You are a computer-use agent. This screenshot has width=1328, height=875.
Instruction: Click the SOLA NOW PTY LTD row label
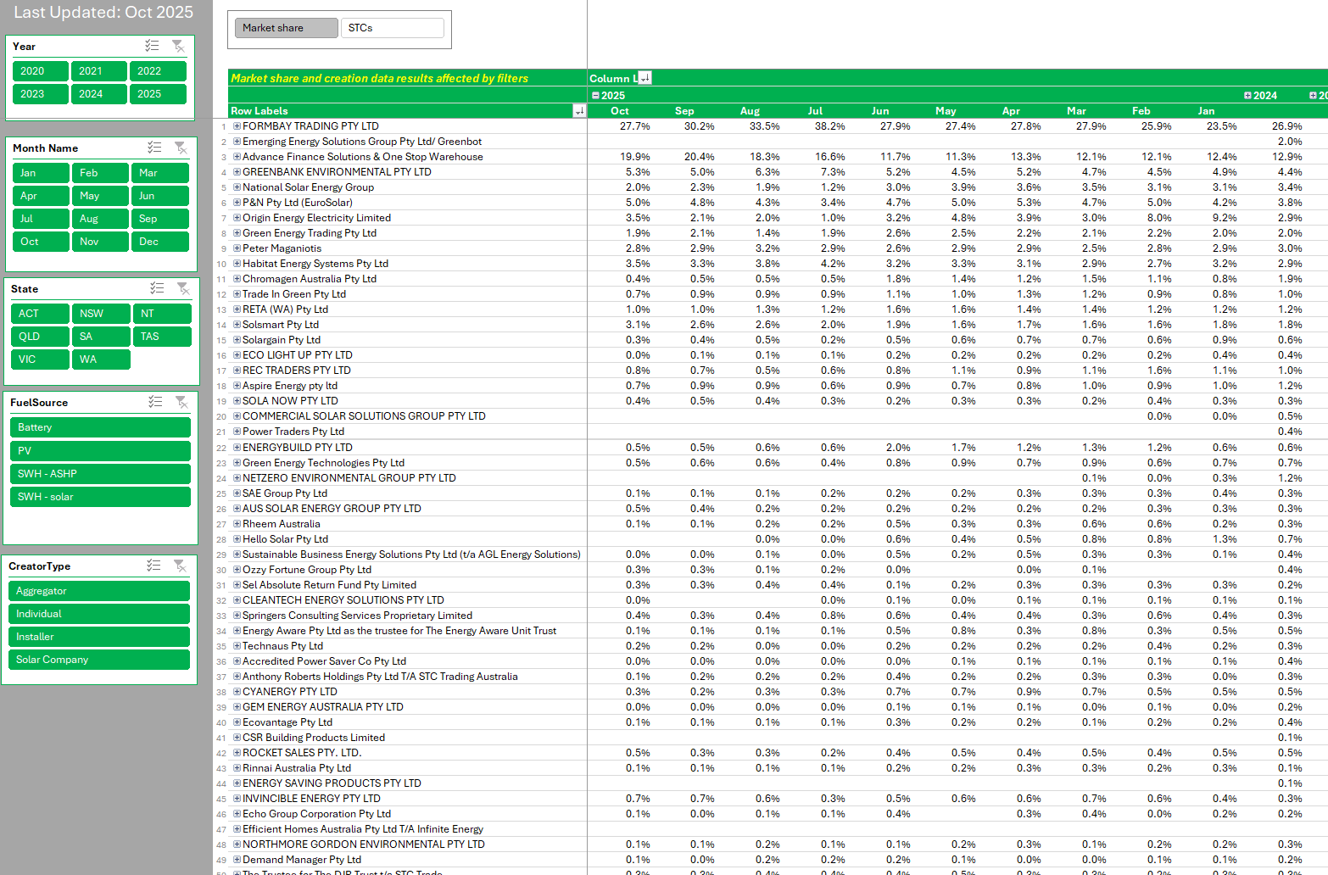coord(290,401)
